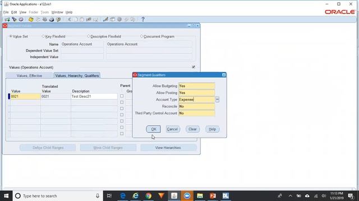This screenshot has height=201, width=359.
Task: Open the Account Type list of values
Action: [x=217, y=99]
